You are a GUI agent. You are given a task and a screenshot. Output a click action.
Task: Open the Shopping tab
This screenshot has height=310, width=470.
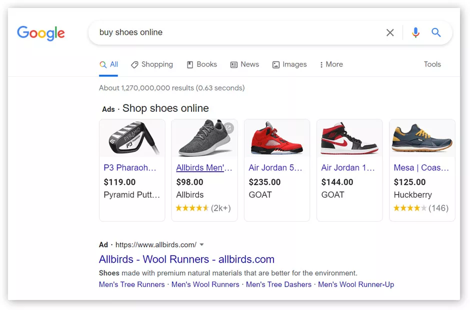[x=152, y=64]
